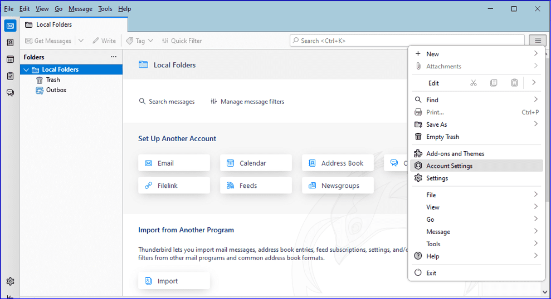551x299 pixels.
Task: Open the Tasks space in sidebar
Action: [10, 76]
